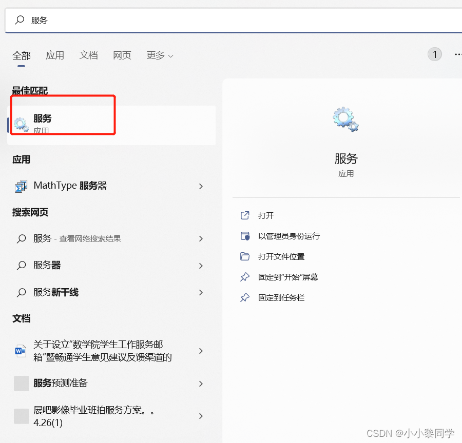This screenshot has height=443, width=462.
Task: Expand the 服务新干线 suggestion chevron
Action: (x=201, y=293)
